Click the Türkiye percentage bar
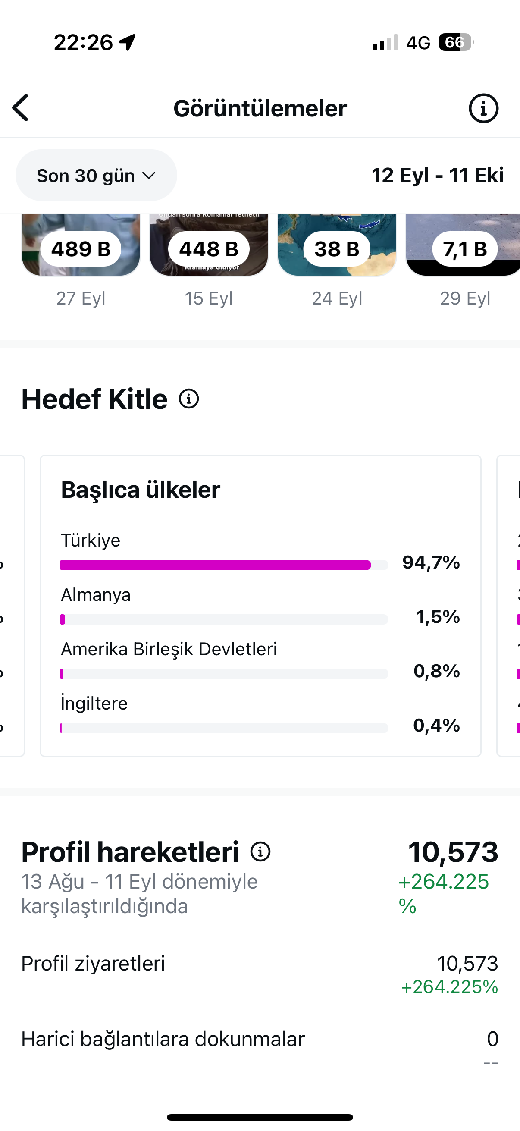 click(x=224, y=565)
